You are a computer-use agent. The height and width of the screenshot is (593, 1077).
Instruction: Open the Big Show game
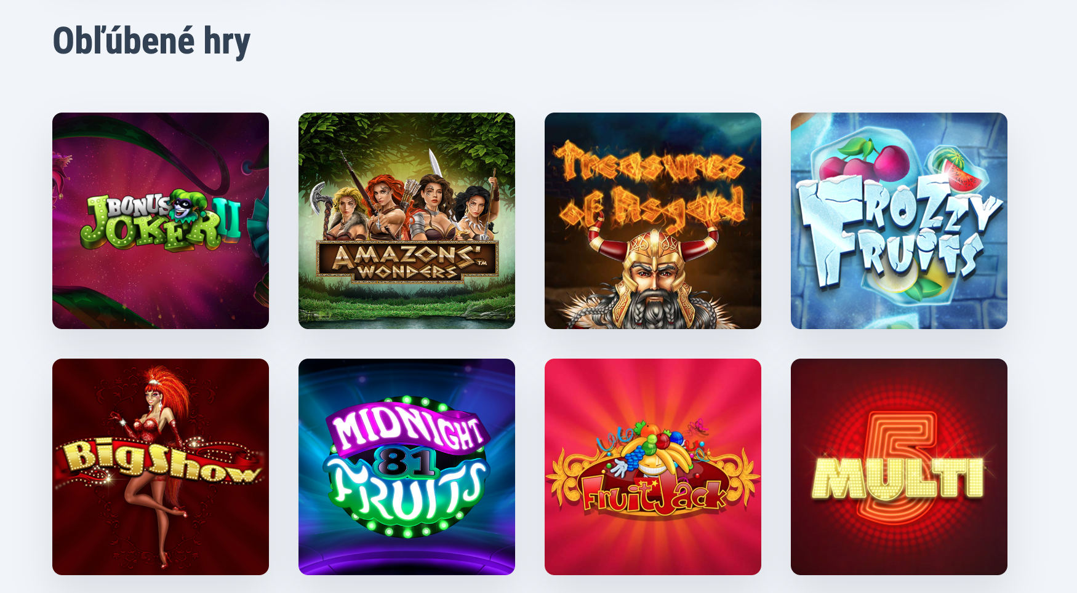coord(161,467)
